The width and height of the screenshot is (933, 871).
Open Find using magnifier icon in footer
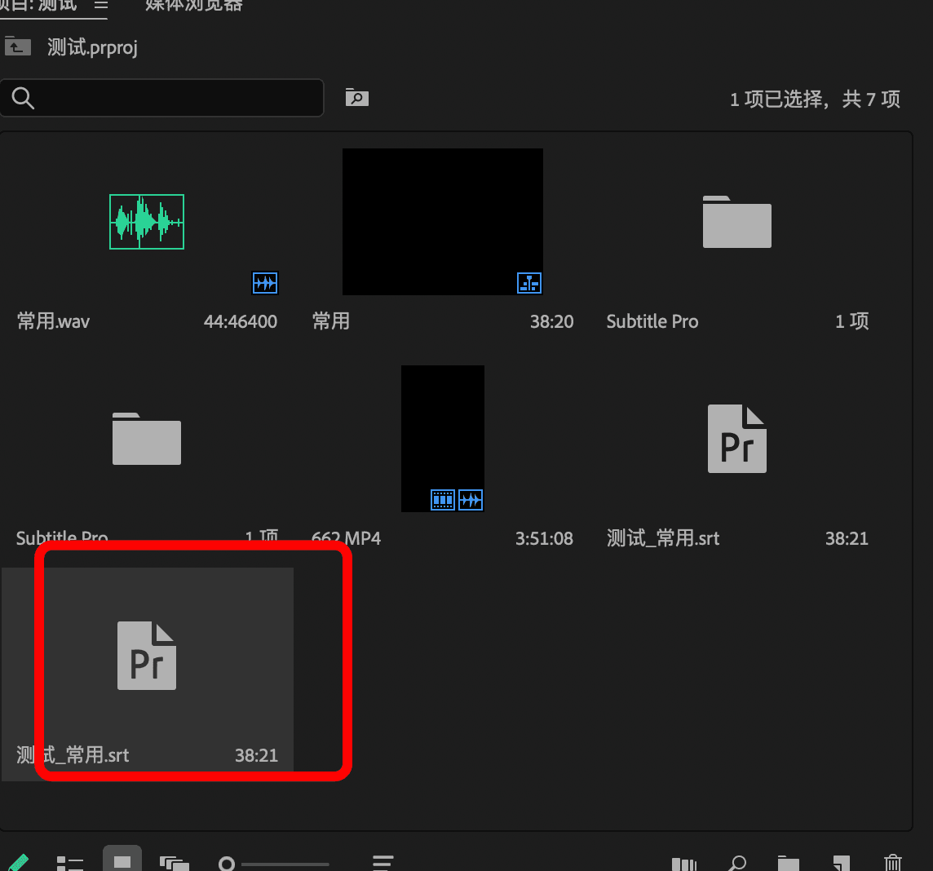click(736, 863)
